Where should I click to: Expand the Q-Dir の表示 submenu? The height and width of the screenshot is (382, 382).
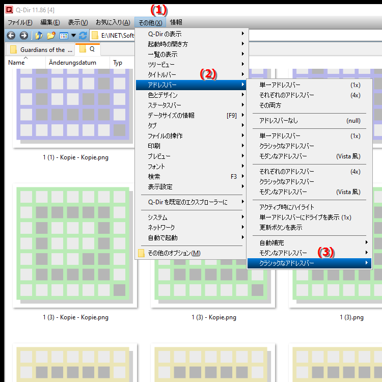(191, 34)
